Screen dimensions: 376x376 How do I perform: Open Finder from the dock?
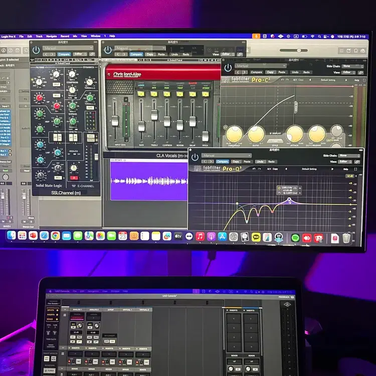[x=11, y=235]
